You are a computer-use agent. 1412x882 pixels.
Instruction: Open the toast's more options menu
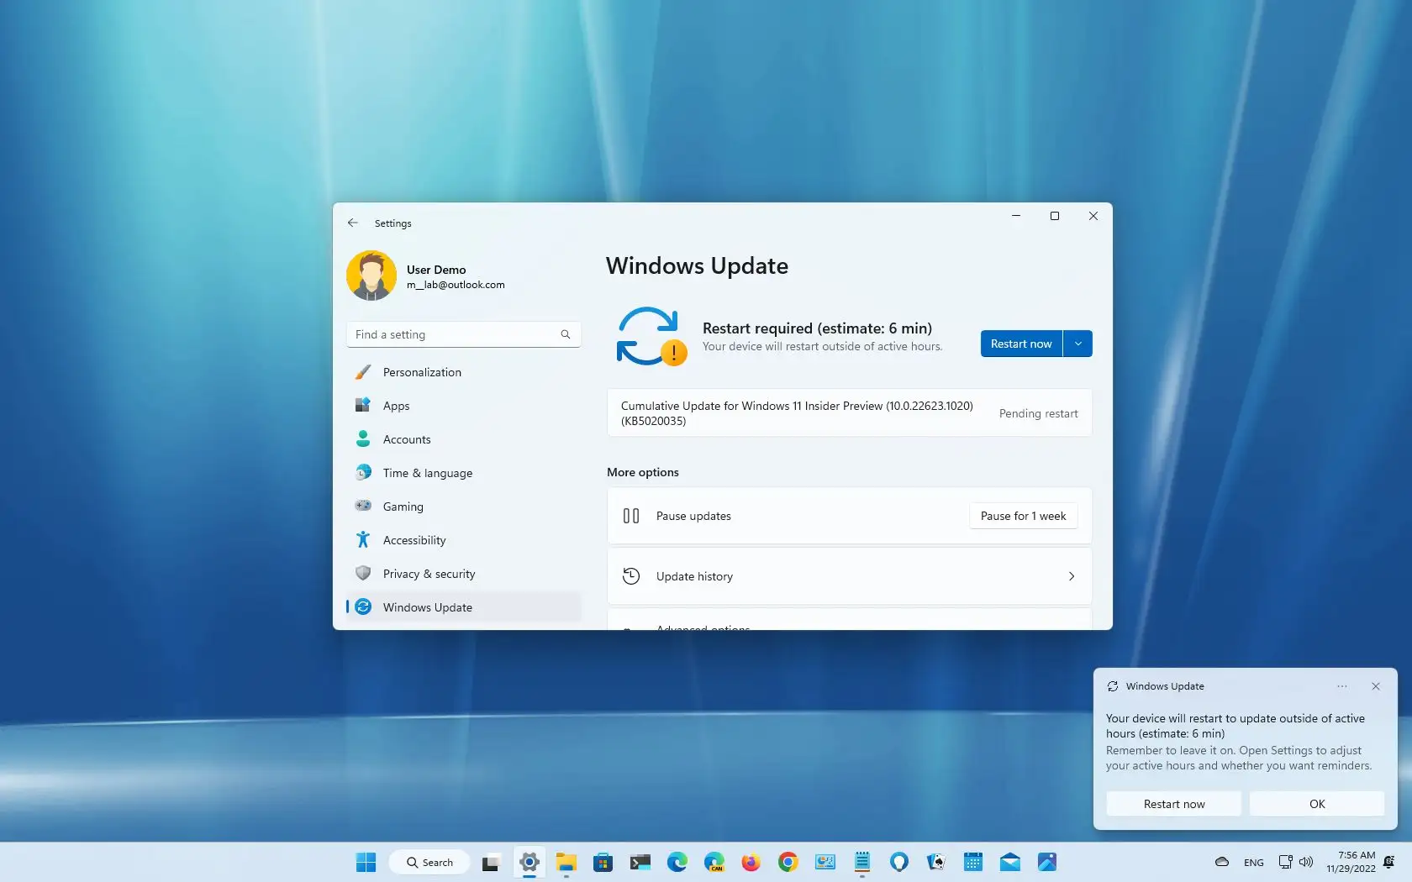(1342, 686)
